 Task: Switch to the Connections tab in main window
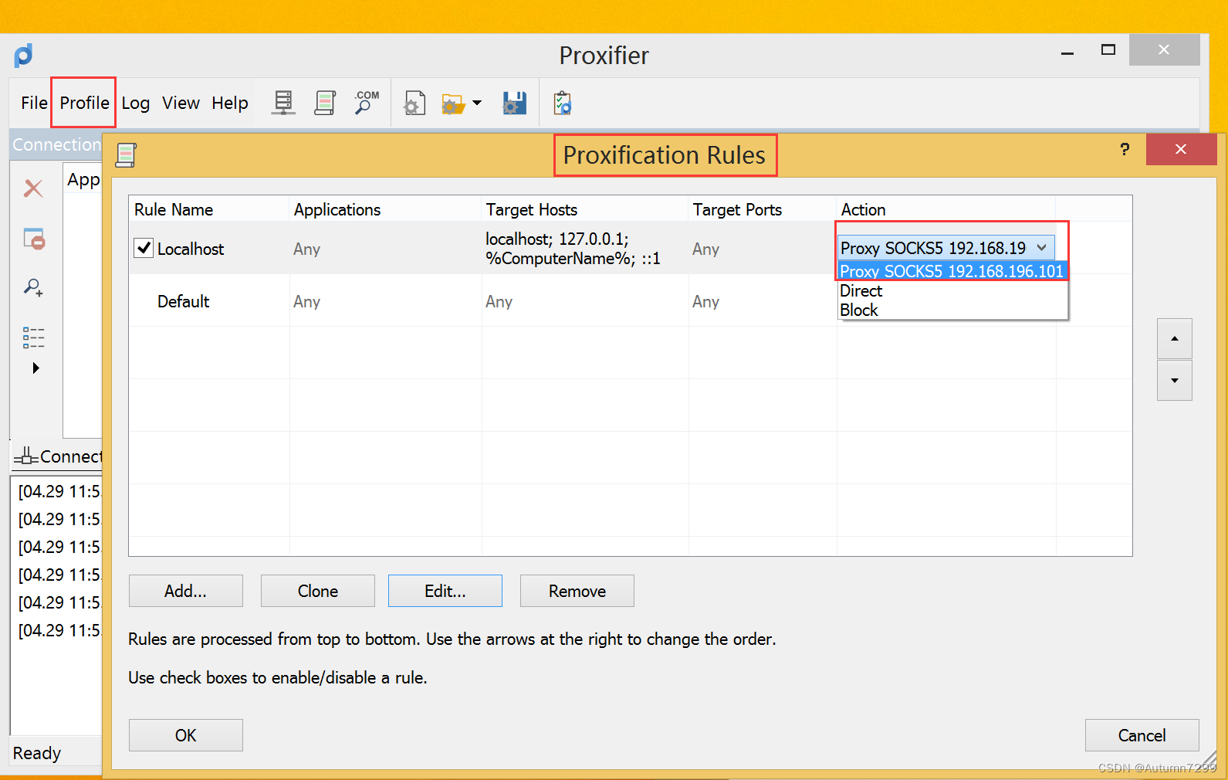59,456
